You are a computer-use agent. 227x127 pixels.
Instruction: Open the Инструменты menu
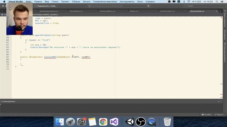point(127,1)
